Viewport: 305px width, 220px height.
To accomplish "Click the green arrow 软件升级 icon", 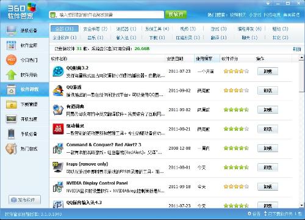I will 11,75.
